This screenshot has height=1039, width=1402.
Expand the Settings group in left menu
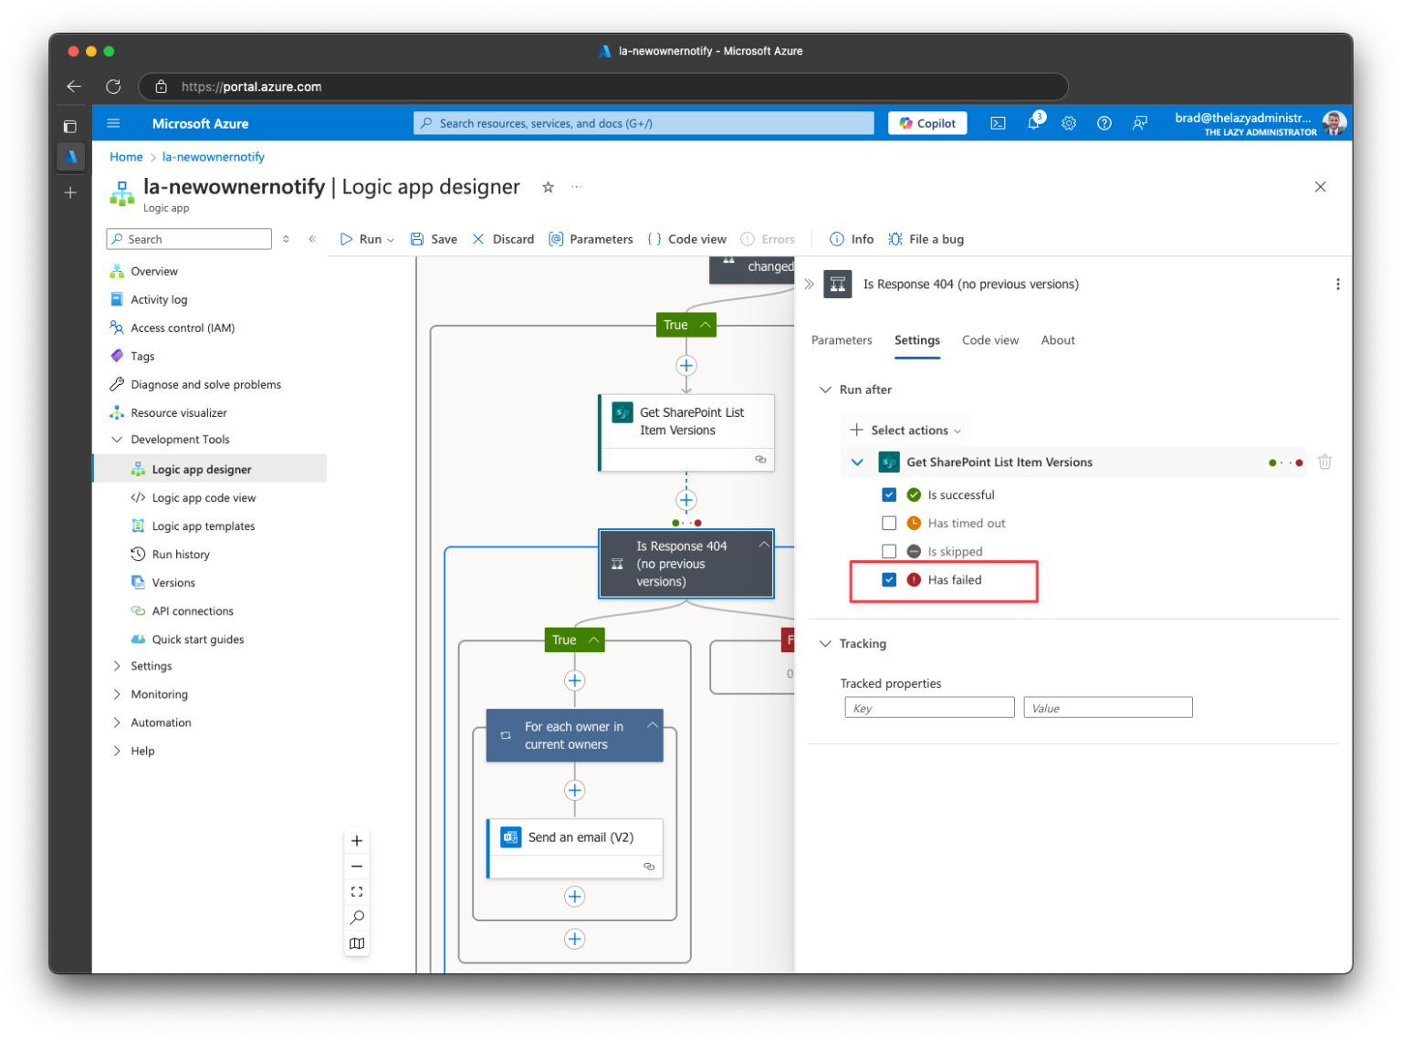[117, 666]
